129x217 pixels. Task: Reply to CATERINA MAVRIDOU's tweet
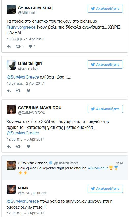coord(9,147)
